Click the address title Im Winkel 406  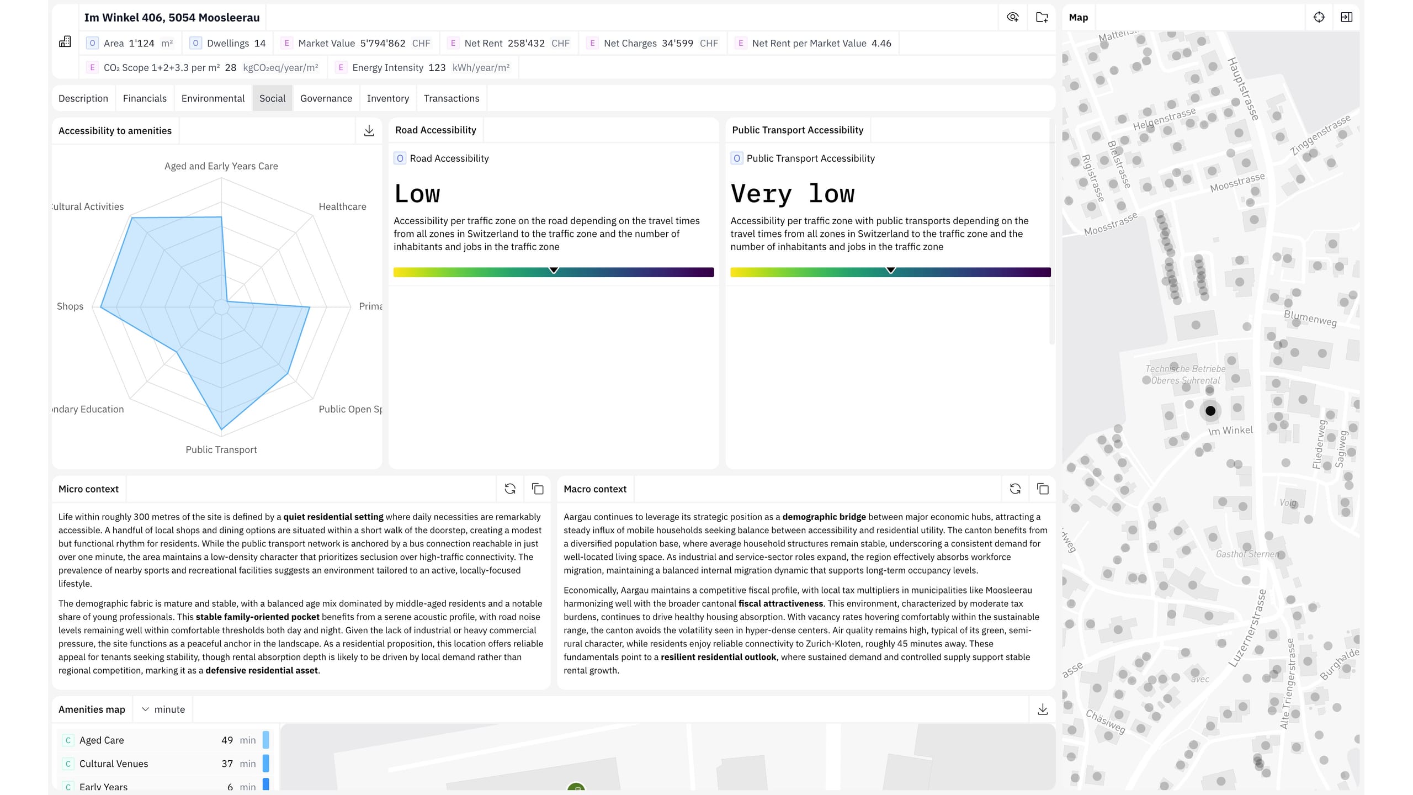tap(172, 18)
